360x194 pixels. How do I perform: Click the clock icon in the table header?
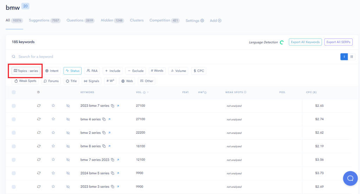tap(38, 92)
